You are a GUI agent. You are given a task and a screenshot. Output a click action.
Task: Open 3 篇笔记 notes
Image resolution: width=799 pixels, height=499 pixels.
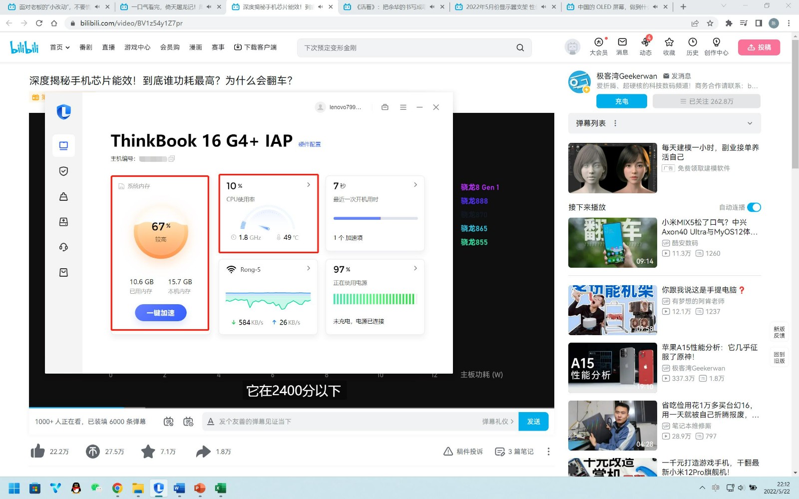point(514,452)
